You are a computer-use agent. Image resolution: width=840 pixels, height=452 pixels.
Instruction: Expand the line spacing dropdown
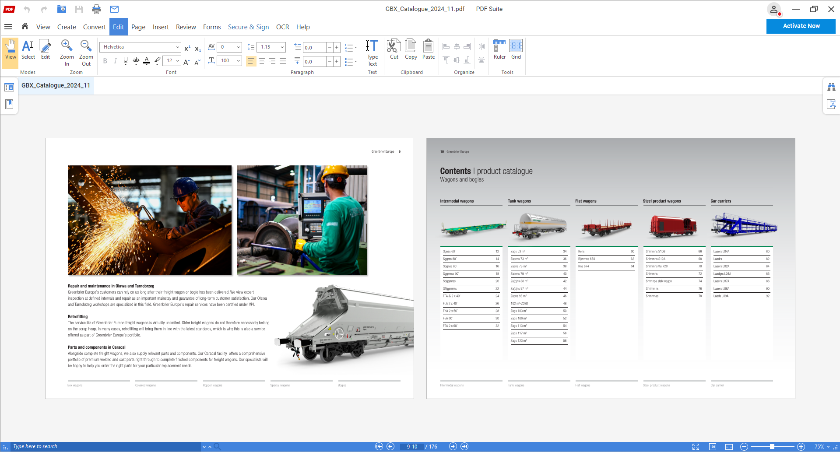pyautogui.click(x=282, y=47)
